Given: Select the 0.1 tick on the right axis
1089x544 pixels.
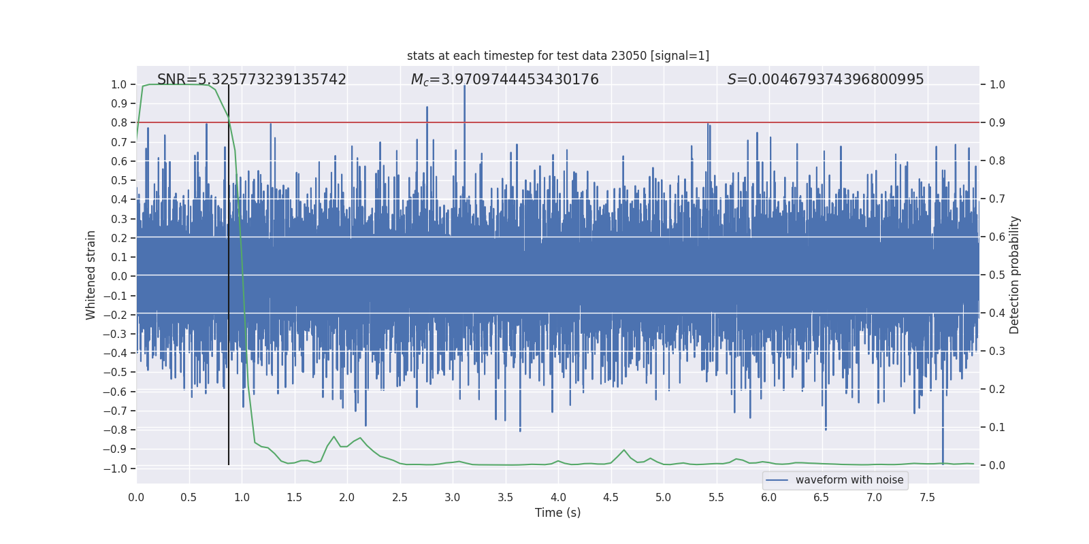Looking at the screenshot, I should pos(997,428).
